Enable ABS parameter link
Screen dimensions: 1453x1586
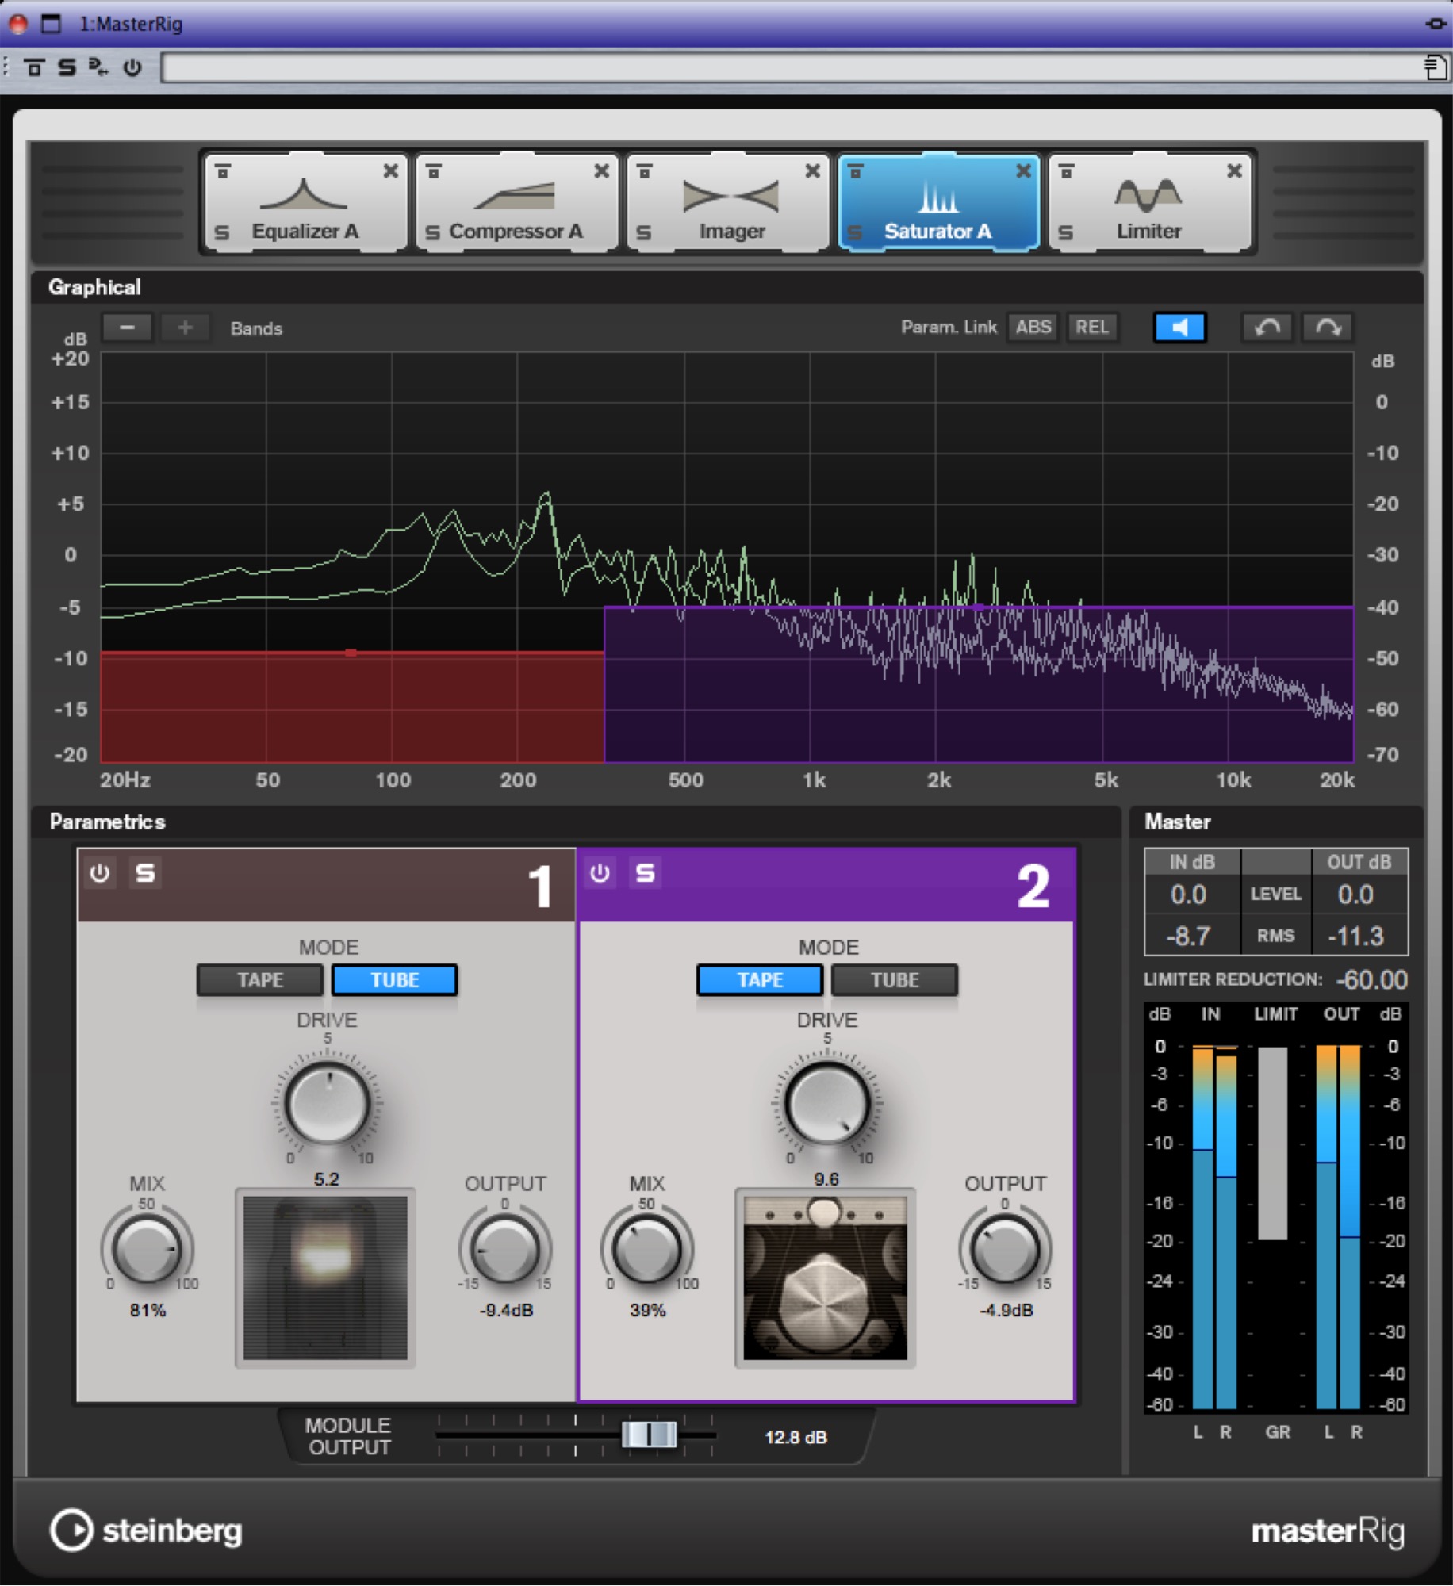click(1033, 327)
